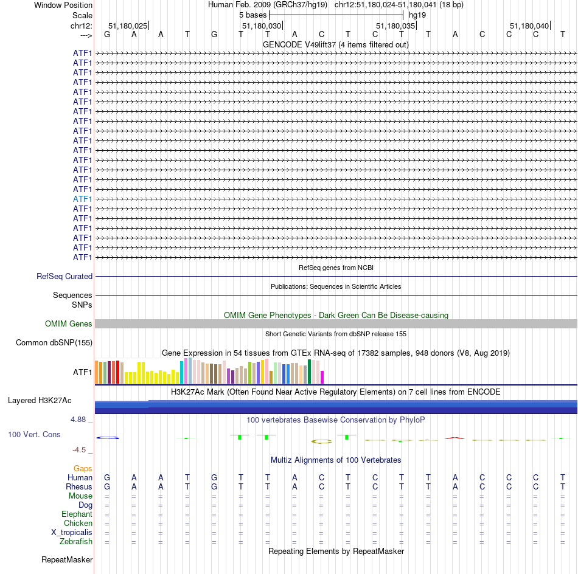Viewport: 578px width, 574px height.
Task: Click the orange Gaps label
Action: (83, 468)
